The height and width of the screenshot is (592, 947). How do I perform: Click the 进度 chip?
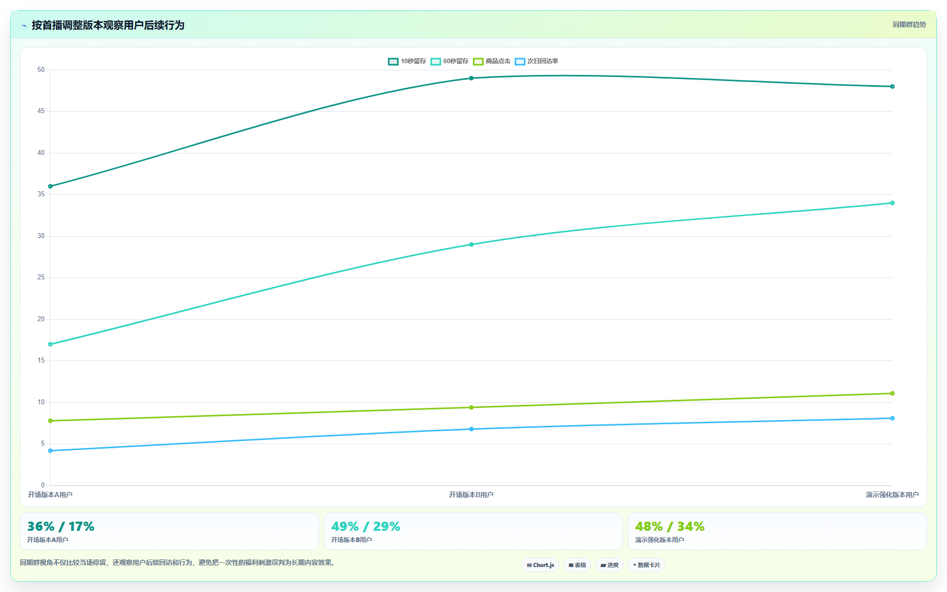coord(610,565)
